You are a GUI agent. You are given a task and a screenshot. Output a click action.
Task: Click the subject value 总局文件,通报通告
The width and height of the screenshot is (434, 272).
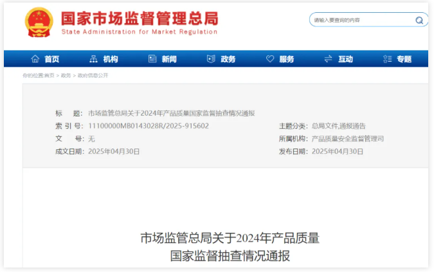[338, 126]
